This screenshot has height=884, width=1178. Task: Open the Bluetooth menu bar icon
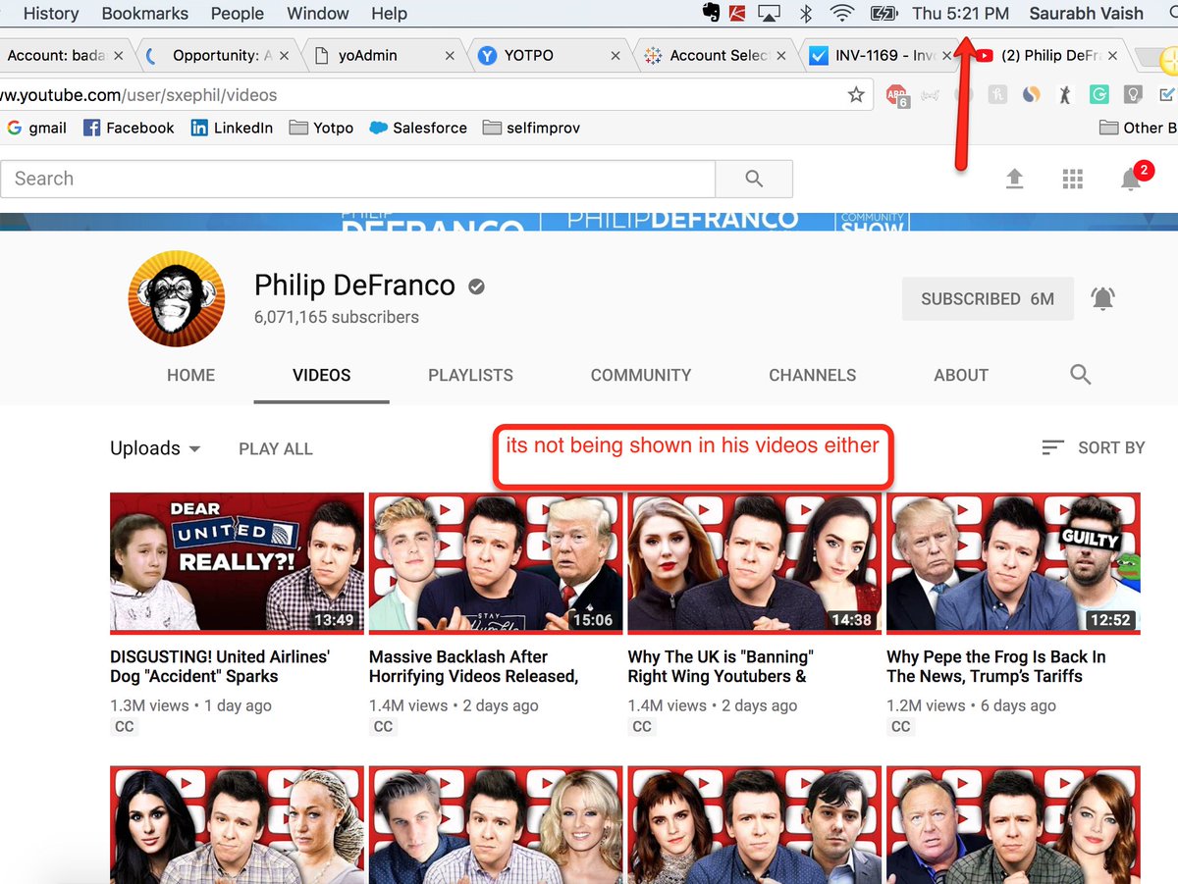coord(806,14)
